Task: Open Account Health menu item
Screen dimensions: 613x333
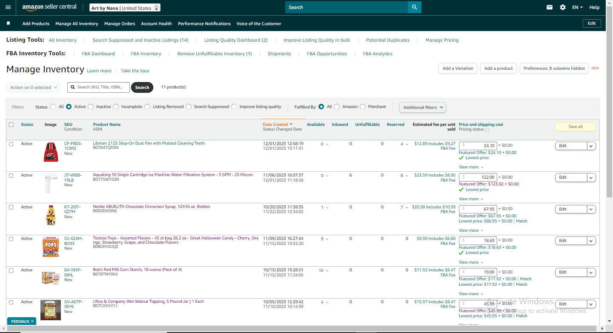Action: pyautogui.click(x=156, y=23)
